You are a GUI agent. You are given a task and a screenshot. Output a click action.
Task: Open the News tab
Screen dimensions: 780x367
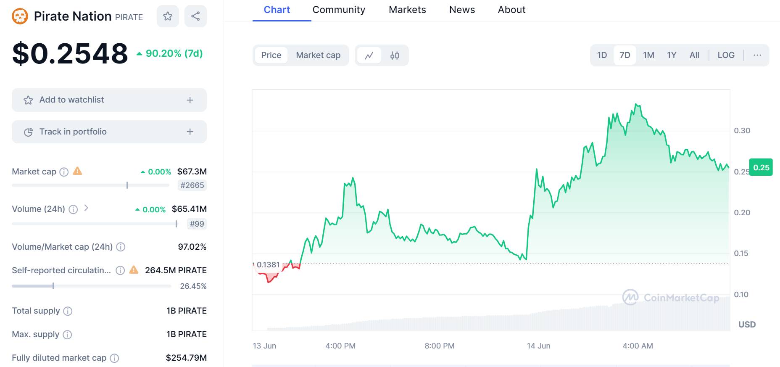[462, 10]
